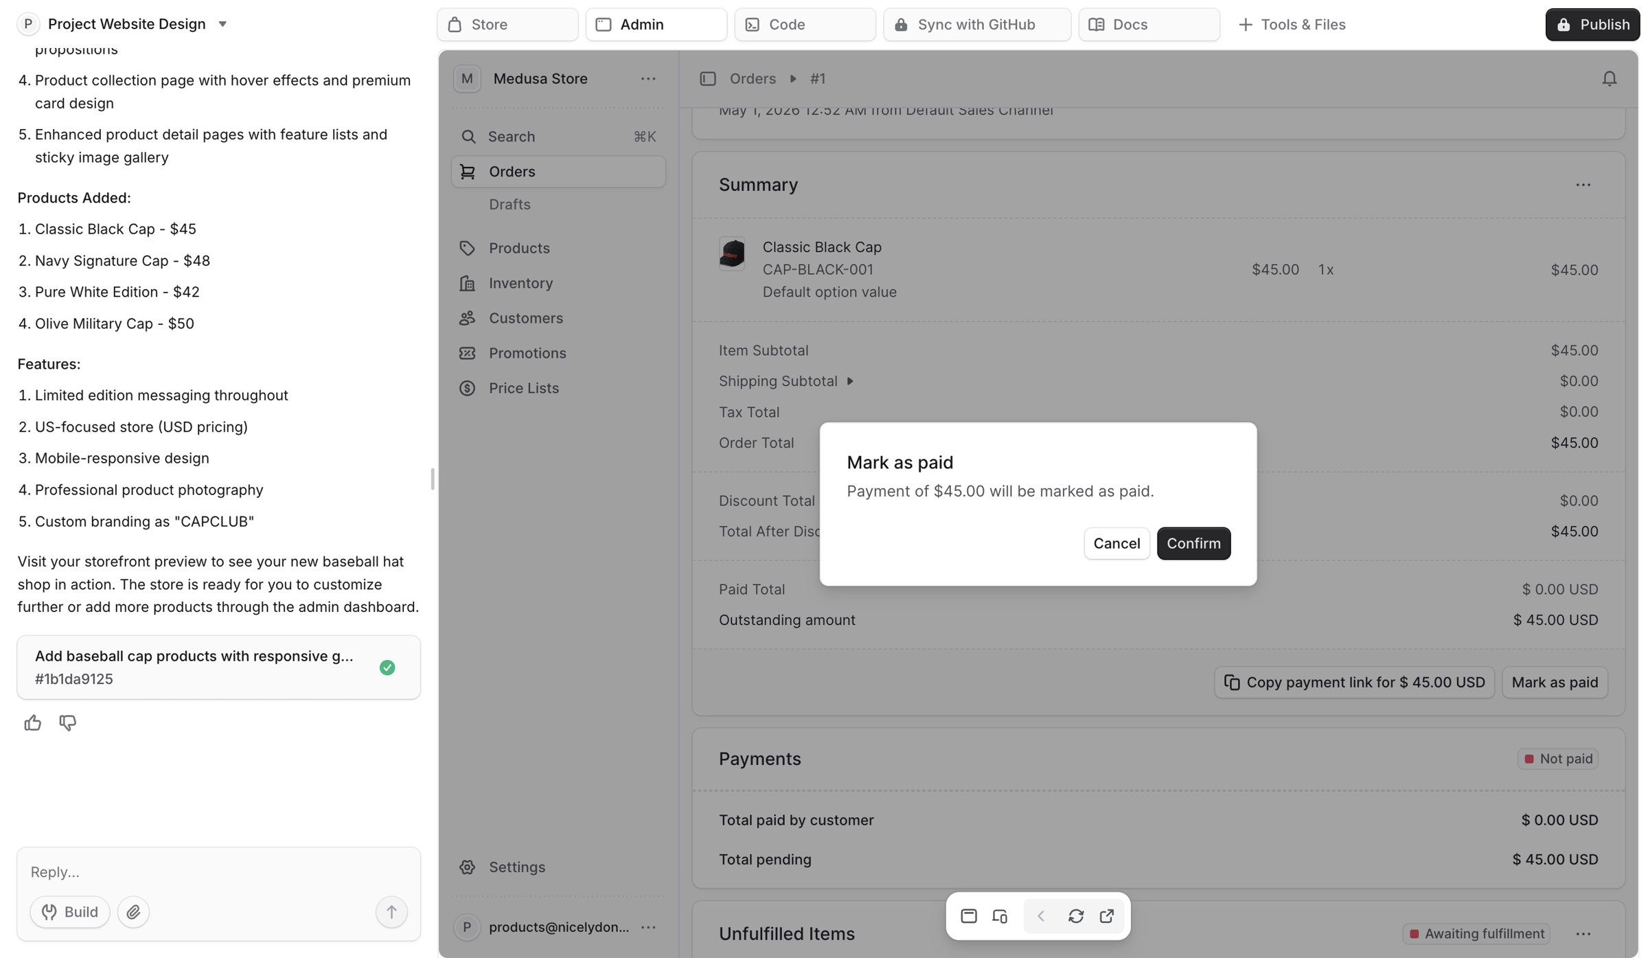Go back in the preview
1648x958 pixels.
(1040, 915)
